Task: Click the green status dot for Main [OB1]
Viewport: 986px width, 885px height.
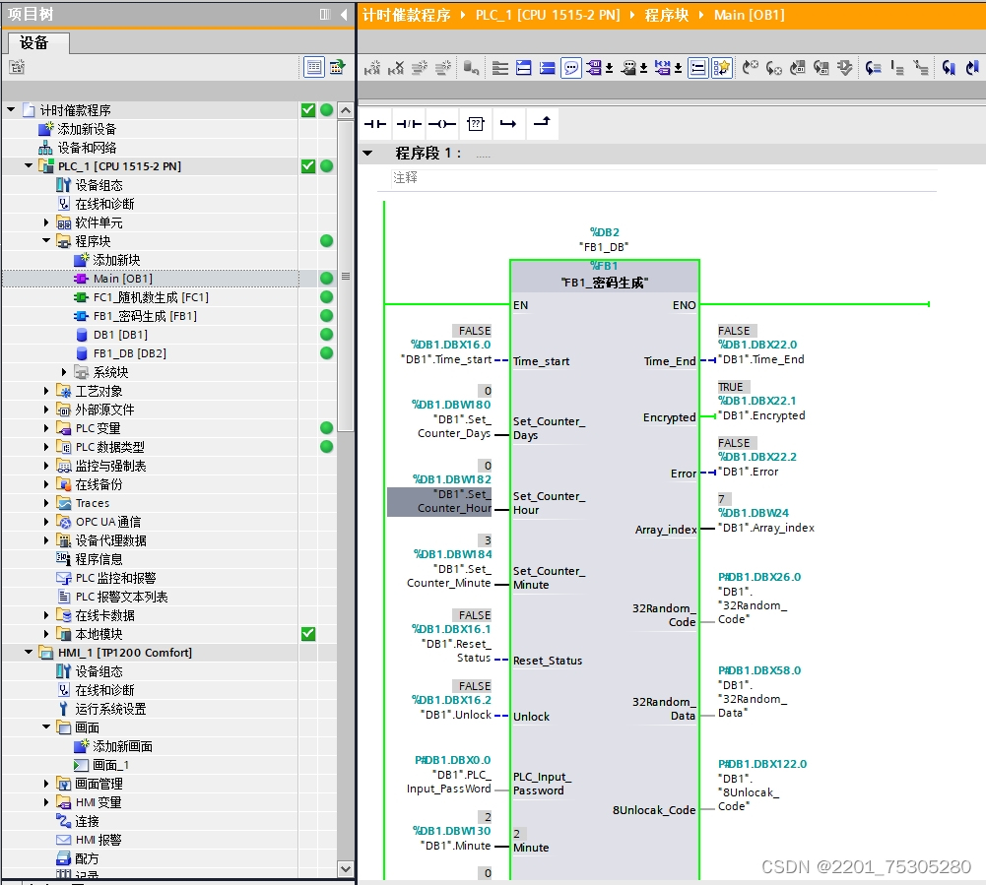Action: point(326,278)
